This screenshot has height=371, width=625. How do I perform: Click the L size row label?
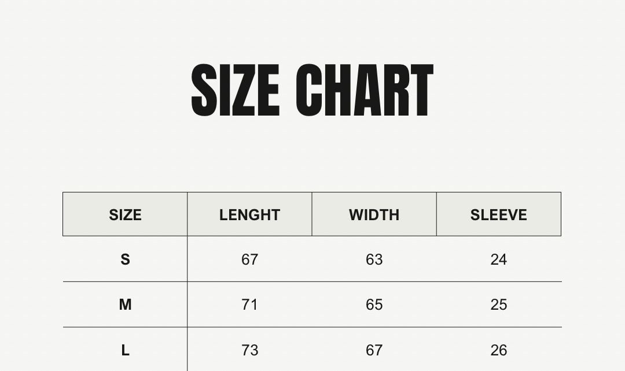point(125,350)
